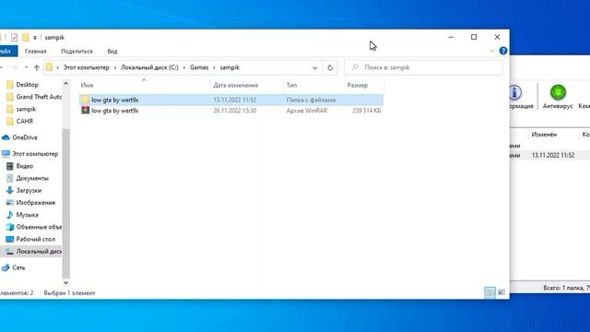Open Desktop in navigation pane
Viewport: 590px width, 332px height.
(x=27, y=85)
